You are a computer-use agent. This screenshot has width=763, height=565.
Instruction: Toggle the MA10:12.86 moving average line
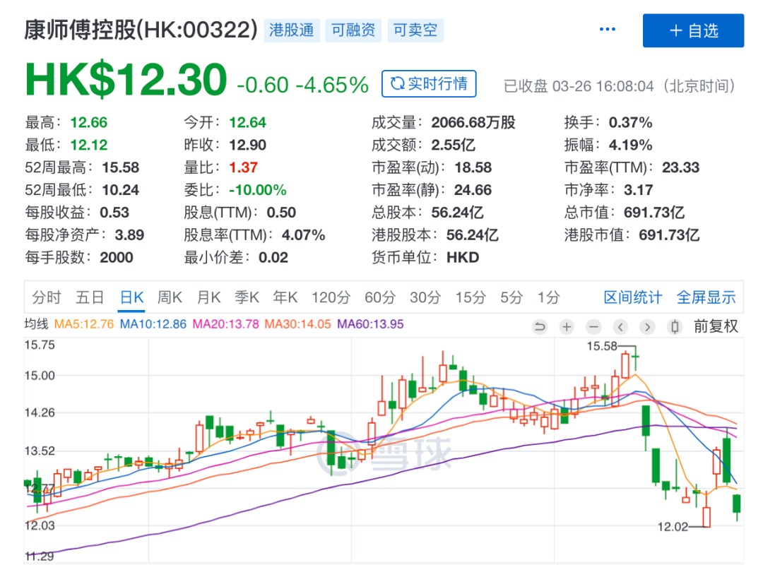coord(153,324)
